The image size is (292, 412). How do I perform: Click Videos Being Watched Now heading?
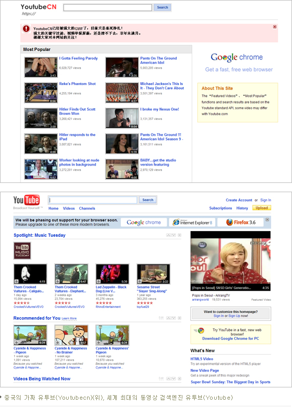tap(42, 379)
